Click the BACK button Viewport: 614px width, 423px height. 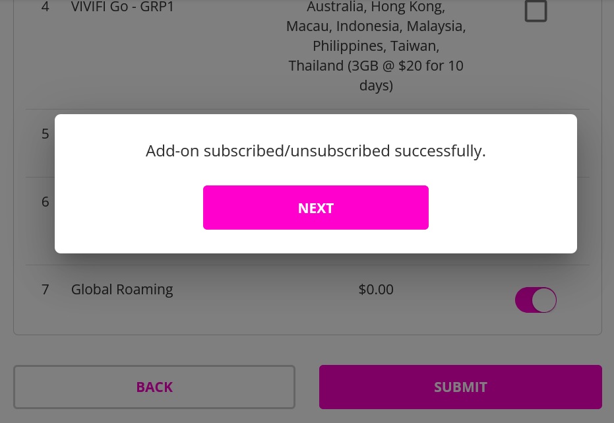[x=154, y=387]
